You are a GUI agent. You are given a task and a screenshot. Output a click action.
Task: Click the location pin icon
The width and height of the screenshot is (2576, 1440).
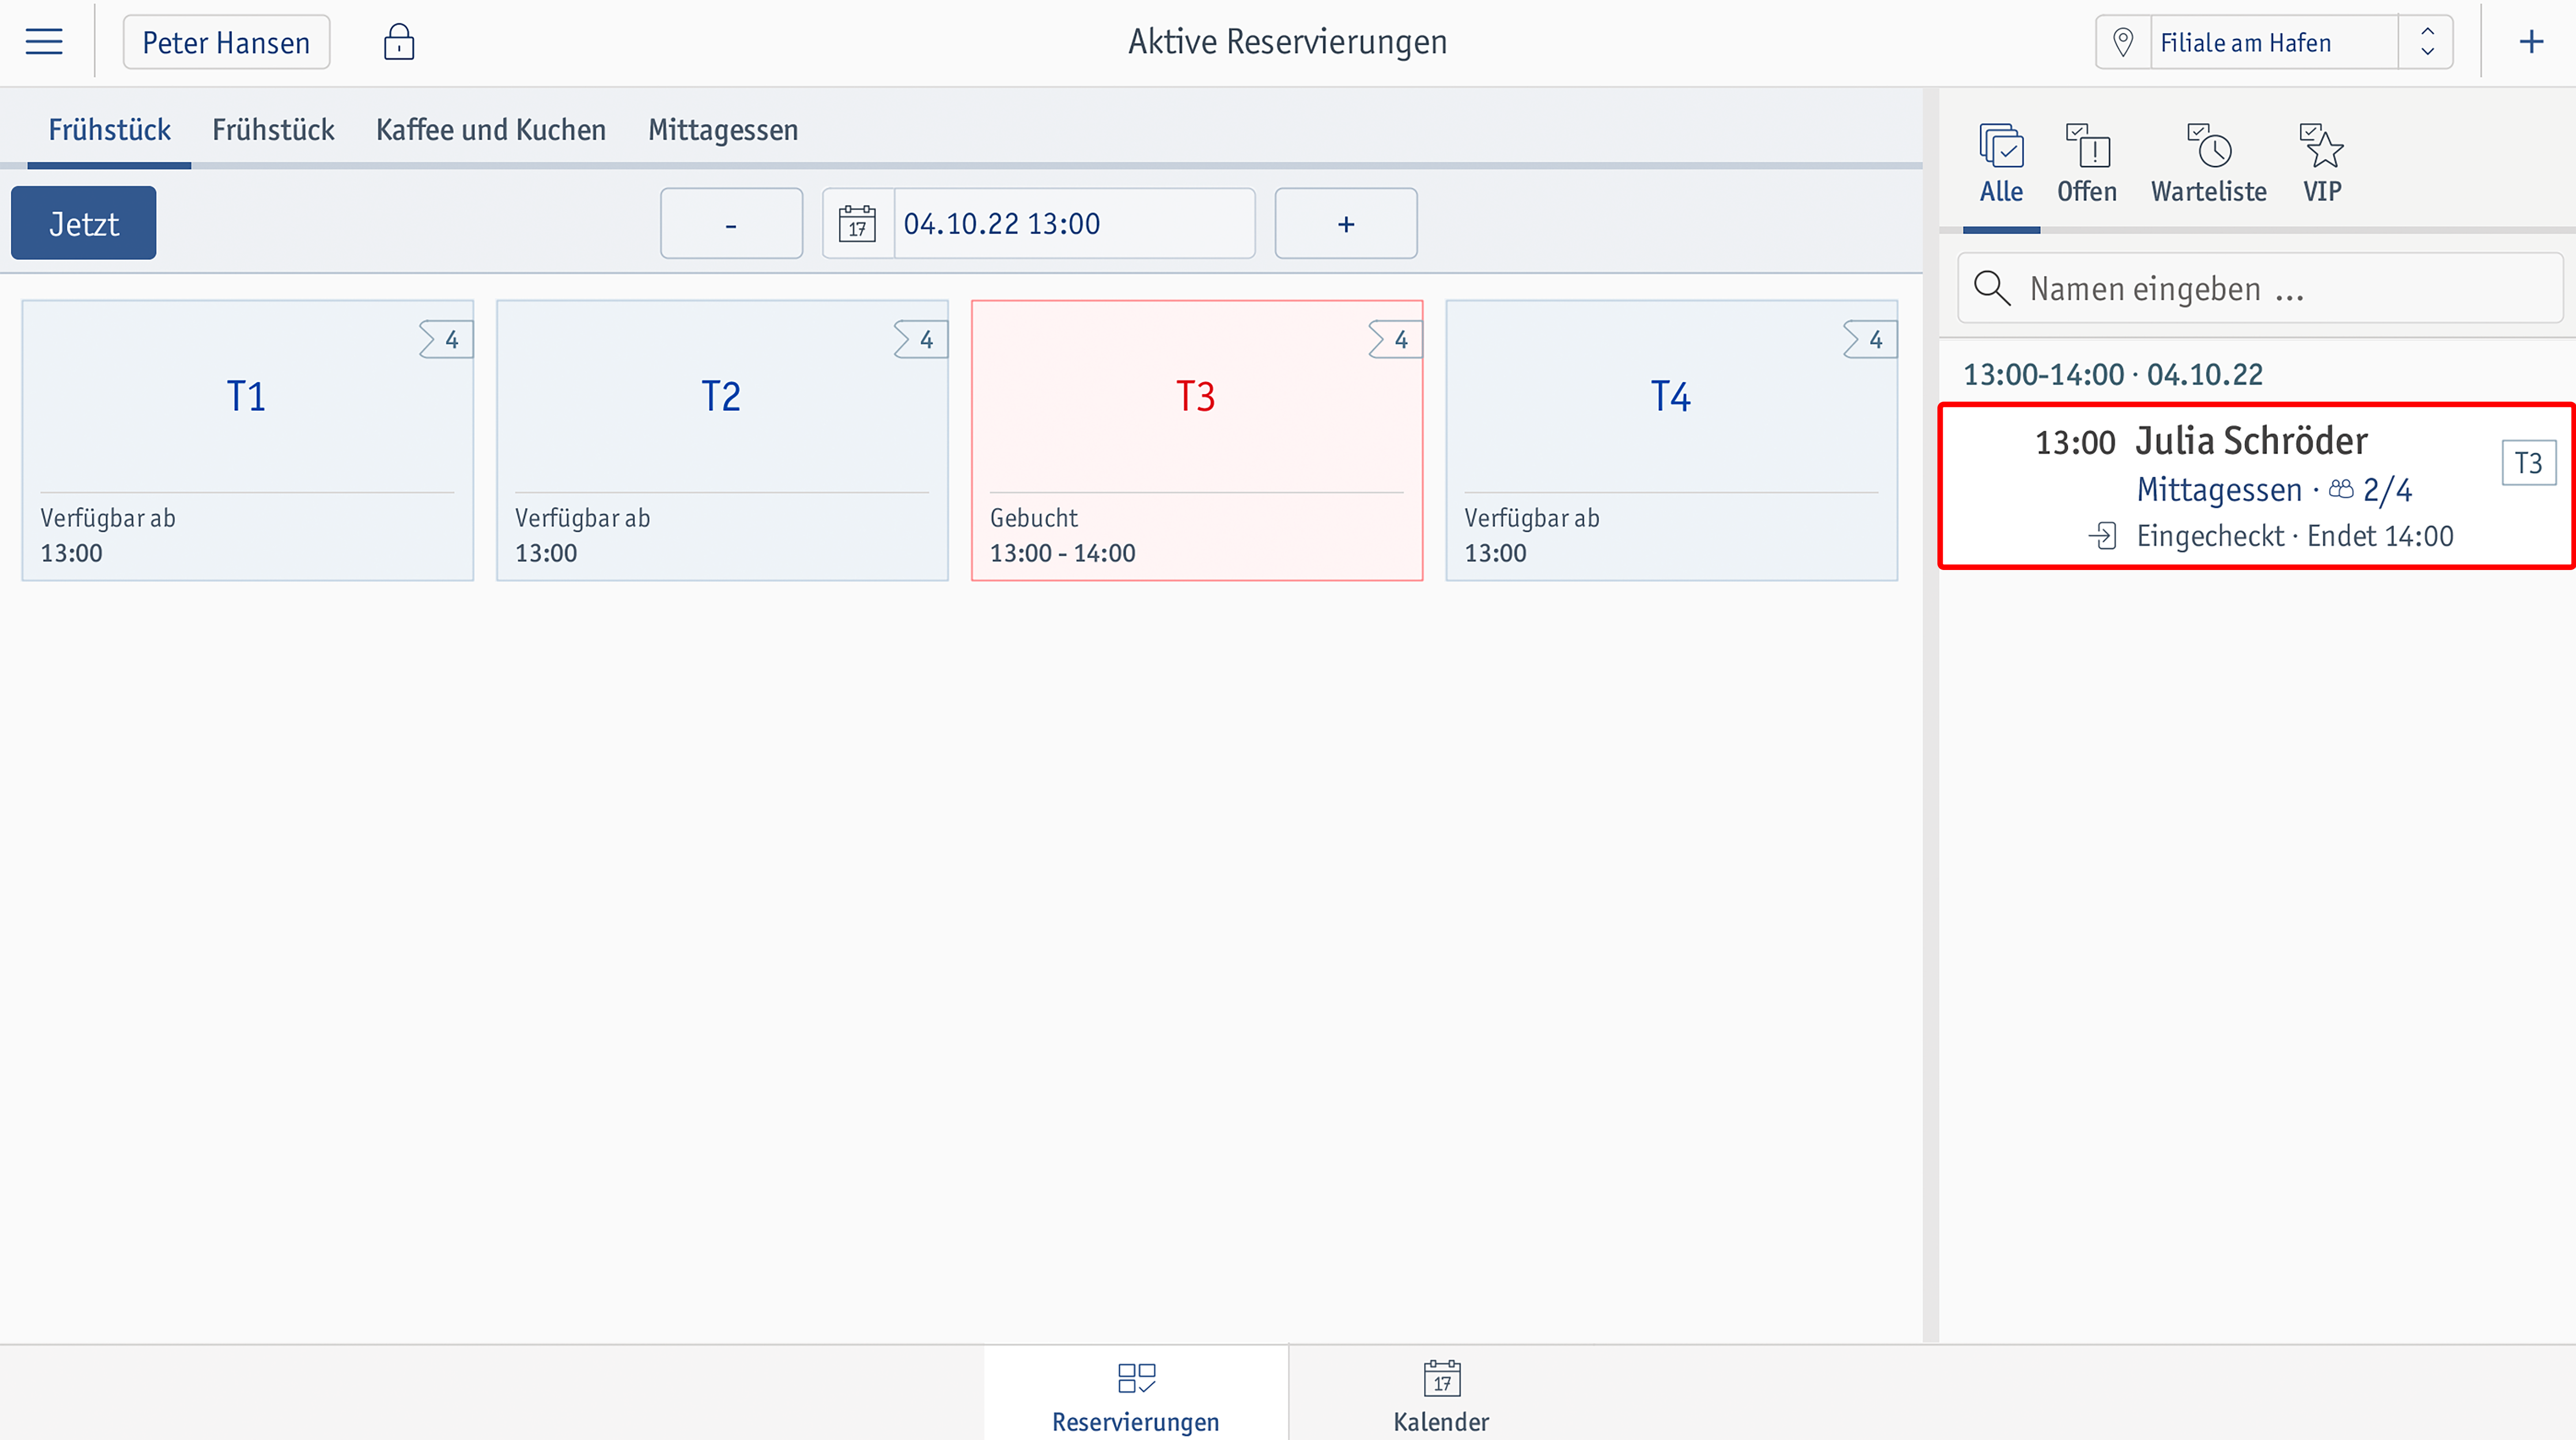point(2123,42)
